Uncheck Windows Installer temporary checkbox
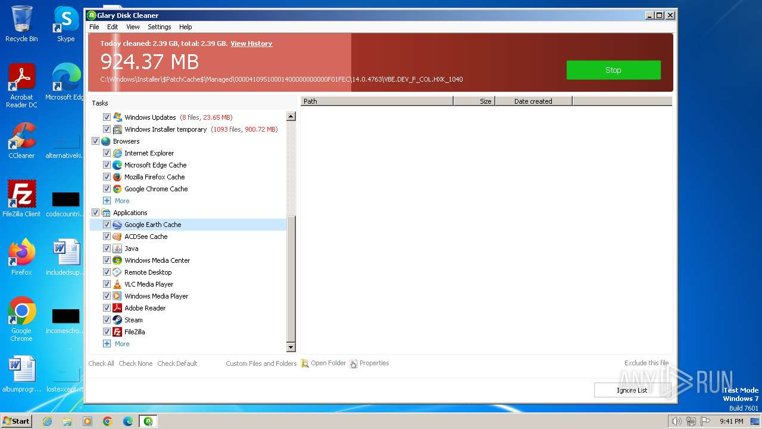The width and height of the screenshot is (762, 429). 107,129
